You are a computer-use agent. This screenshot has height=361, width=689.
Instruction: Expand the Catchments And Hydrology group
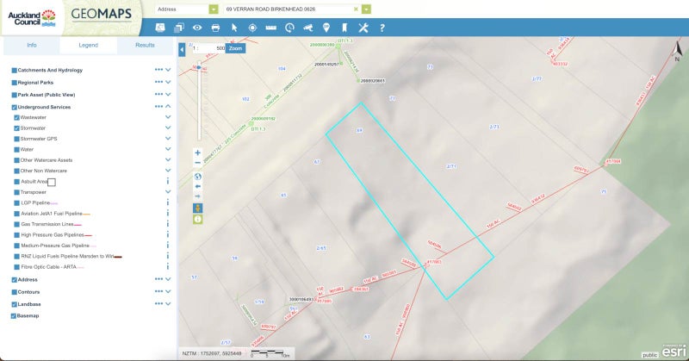point(168,70)
